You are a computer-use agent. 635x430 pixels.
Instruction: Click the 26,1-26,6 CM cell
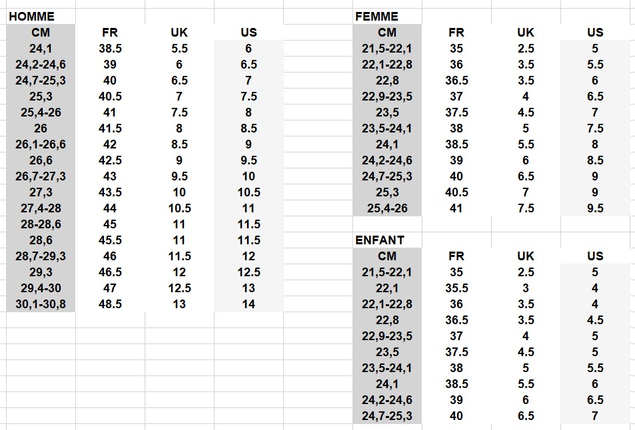41,144
